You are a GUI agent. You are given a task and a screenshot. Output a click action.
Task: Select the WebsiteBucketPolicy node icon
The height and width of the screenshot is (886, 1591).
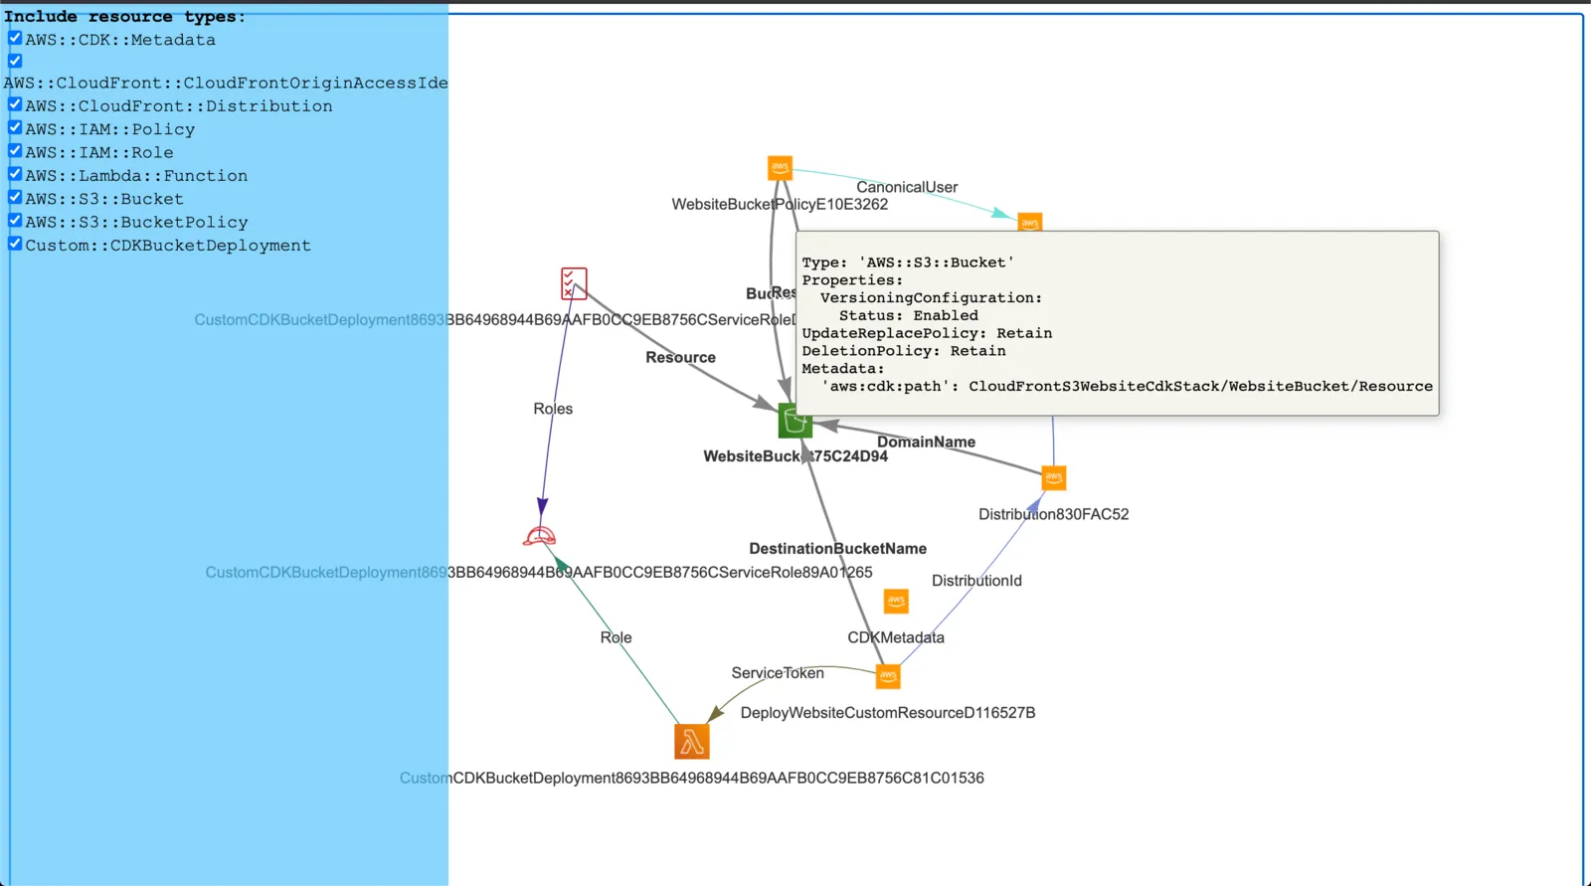(781, 168)
